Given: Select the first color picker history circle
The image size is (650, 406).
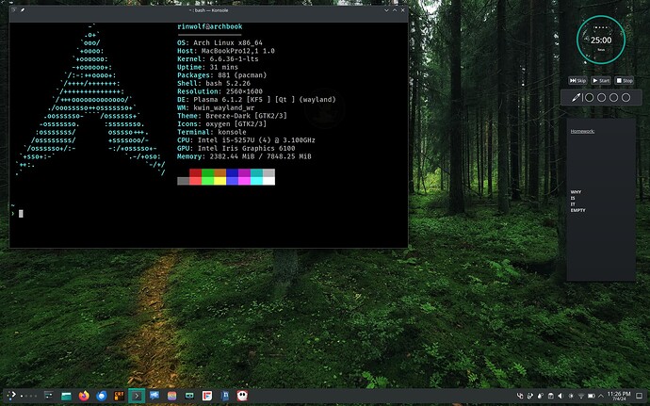Looking at the screenshot, I should click(x=589, y=97).
